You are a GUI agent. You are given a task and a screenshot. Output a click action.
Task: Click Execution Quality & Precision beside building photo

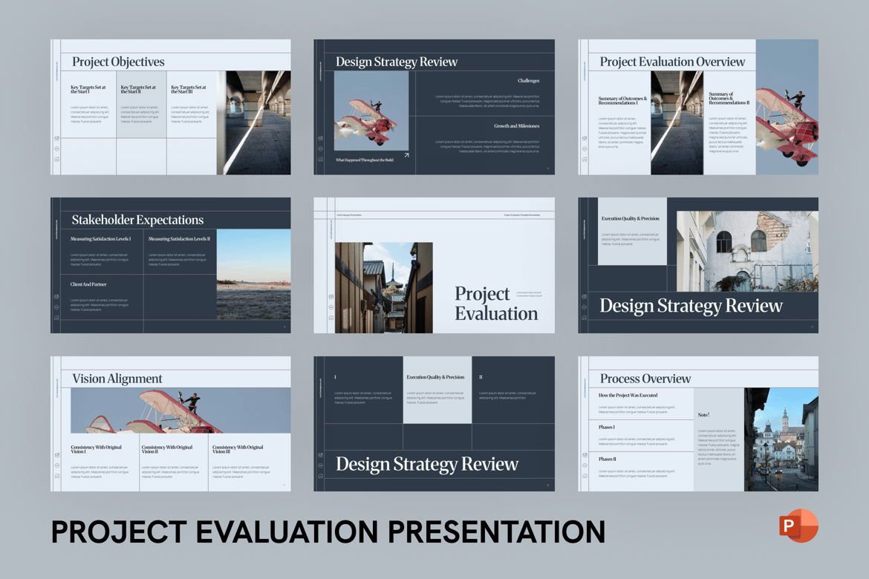tap(630, 219)
